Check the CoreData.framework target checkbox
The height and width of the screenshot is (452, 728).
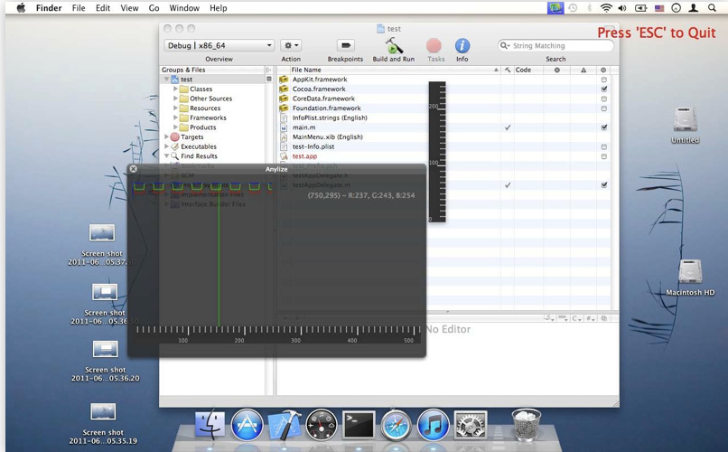coord(603,99)
